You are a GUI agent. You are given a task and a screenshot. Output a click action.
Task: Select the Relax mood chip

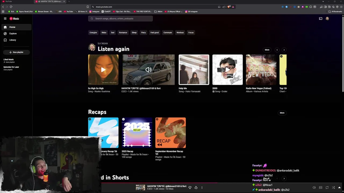(x=104, y=32)
